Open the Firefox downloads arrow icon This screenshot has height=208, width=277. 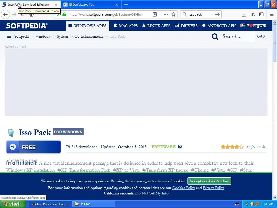pos(244,14)
